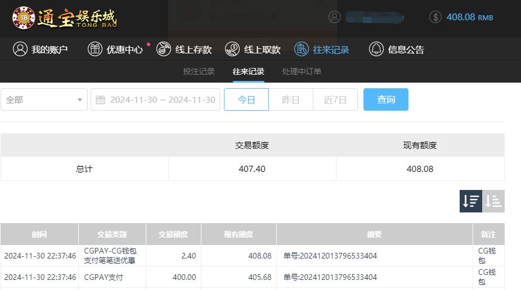Click the 线上存款 deposit icon
Screen dimensions: 521x290
coord(164,49)
